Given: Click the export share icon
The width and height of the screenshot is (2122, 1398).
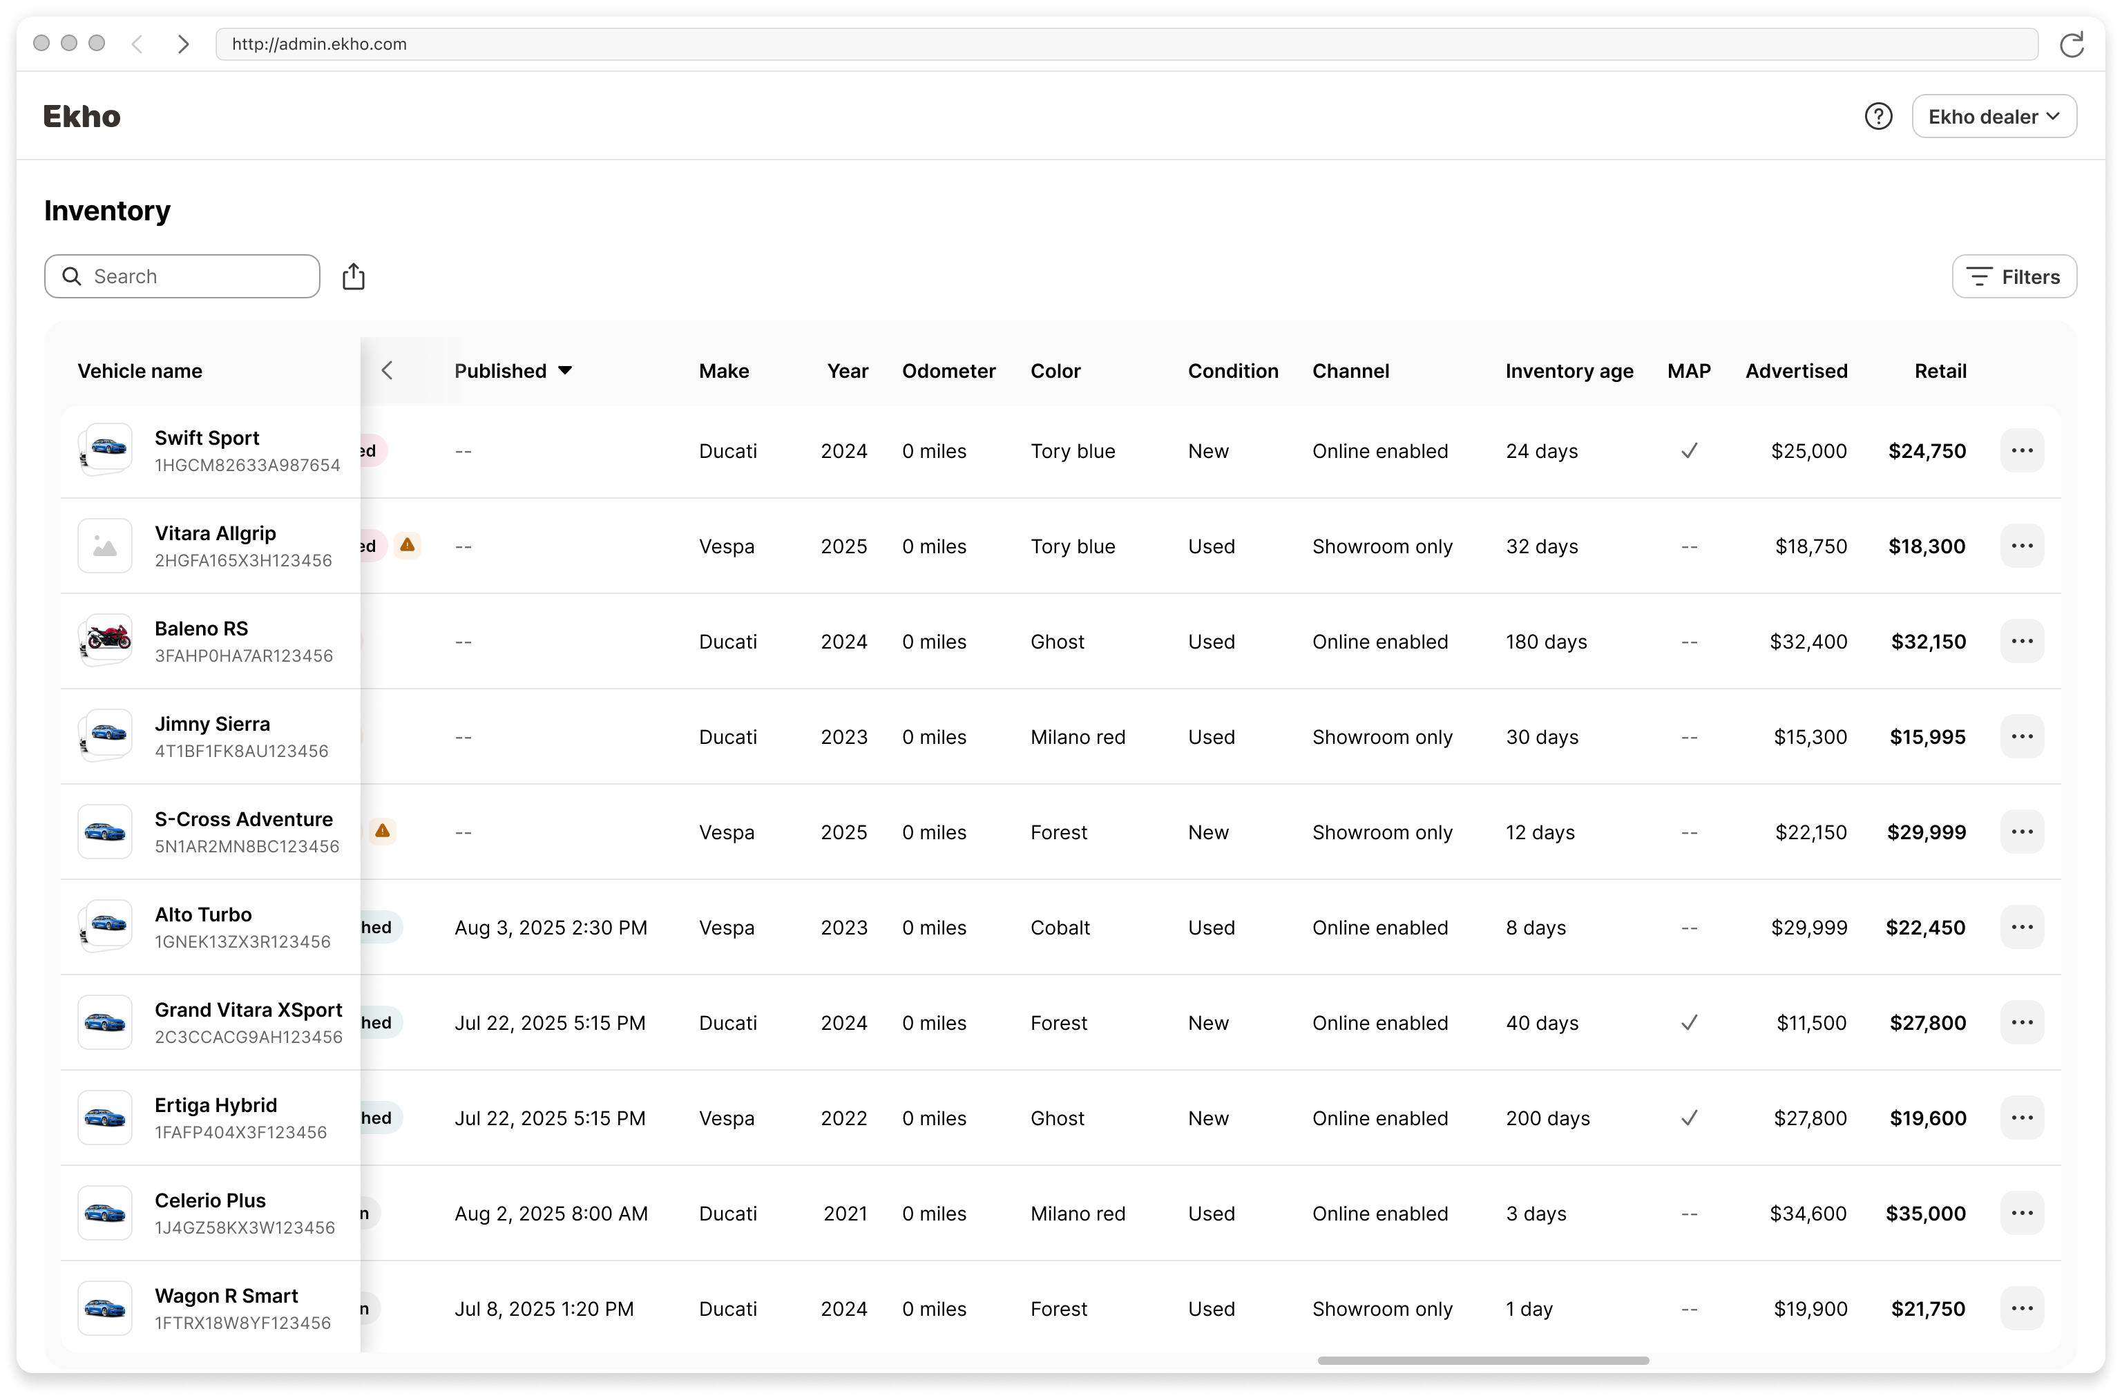Looking at the screenshot, I should [353, 277].
